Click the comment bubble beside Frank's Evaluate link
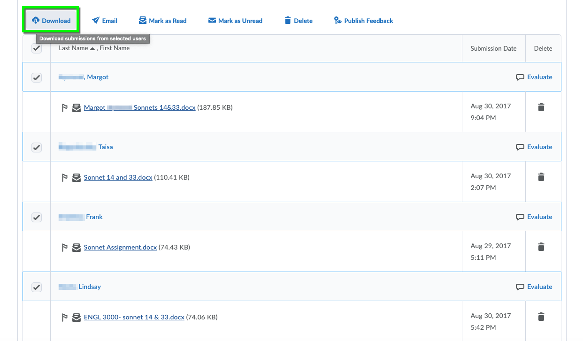The width and height of the screenshot is (583, 341). pos(521,217)
